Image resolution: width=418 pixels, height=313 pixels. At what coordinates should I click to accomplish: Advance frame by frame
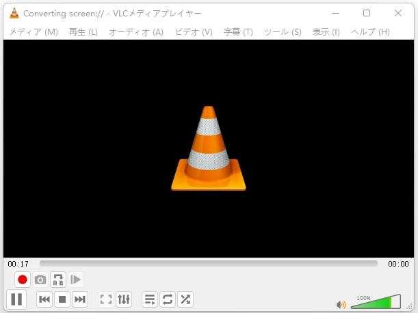76,280
